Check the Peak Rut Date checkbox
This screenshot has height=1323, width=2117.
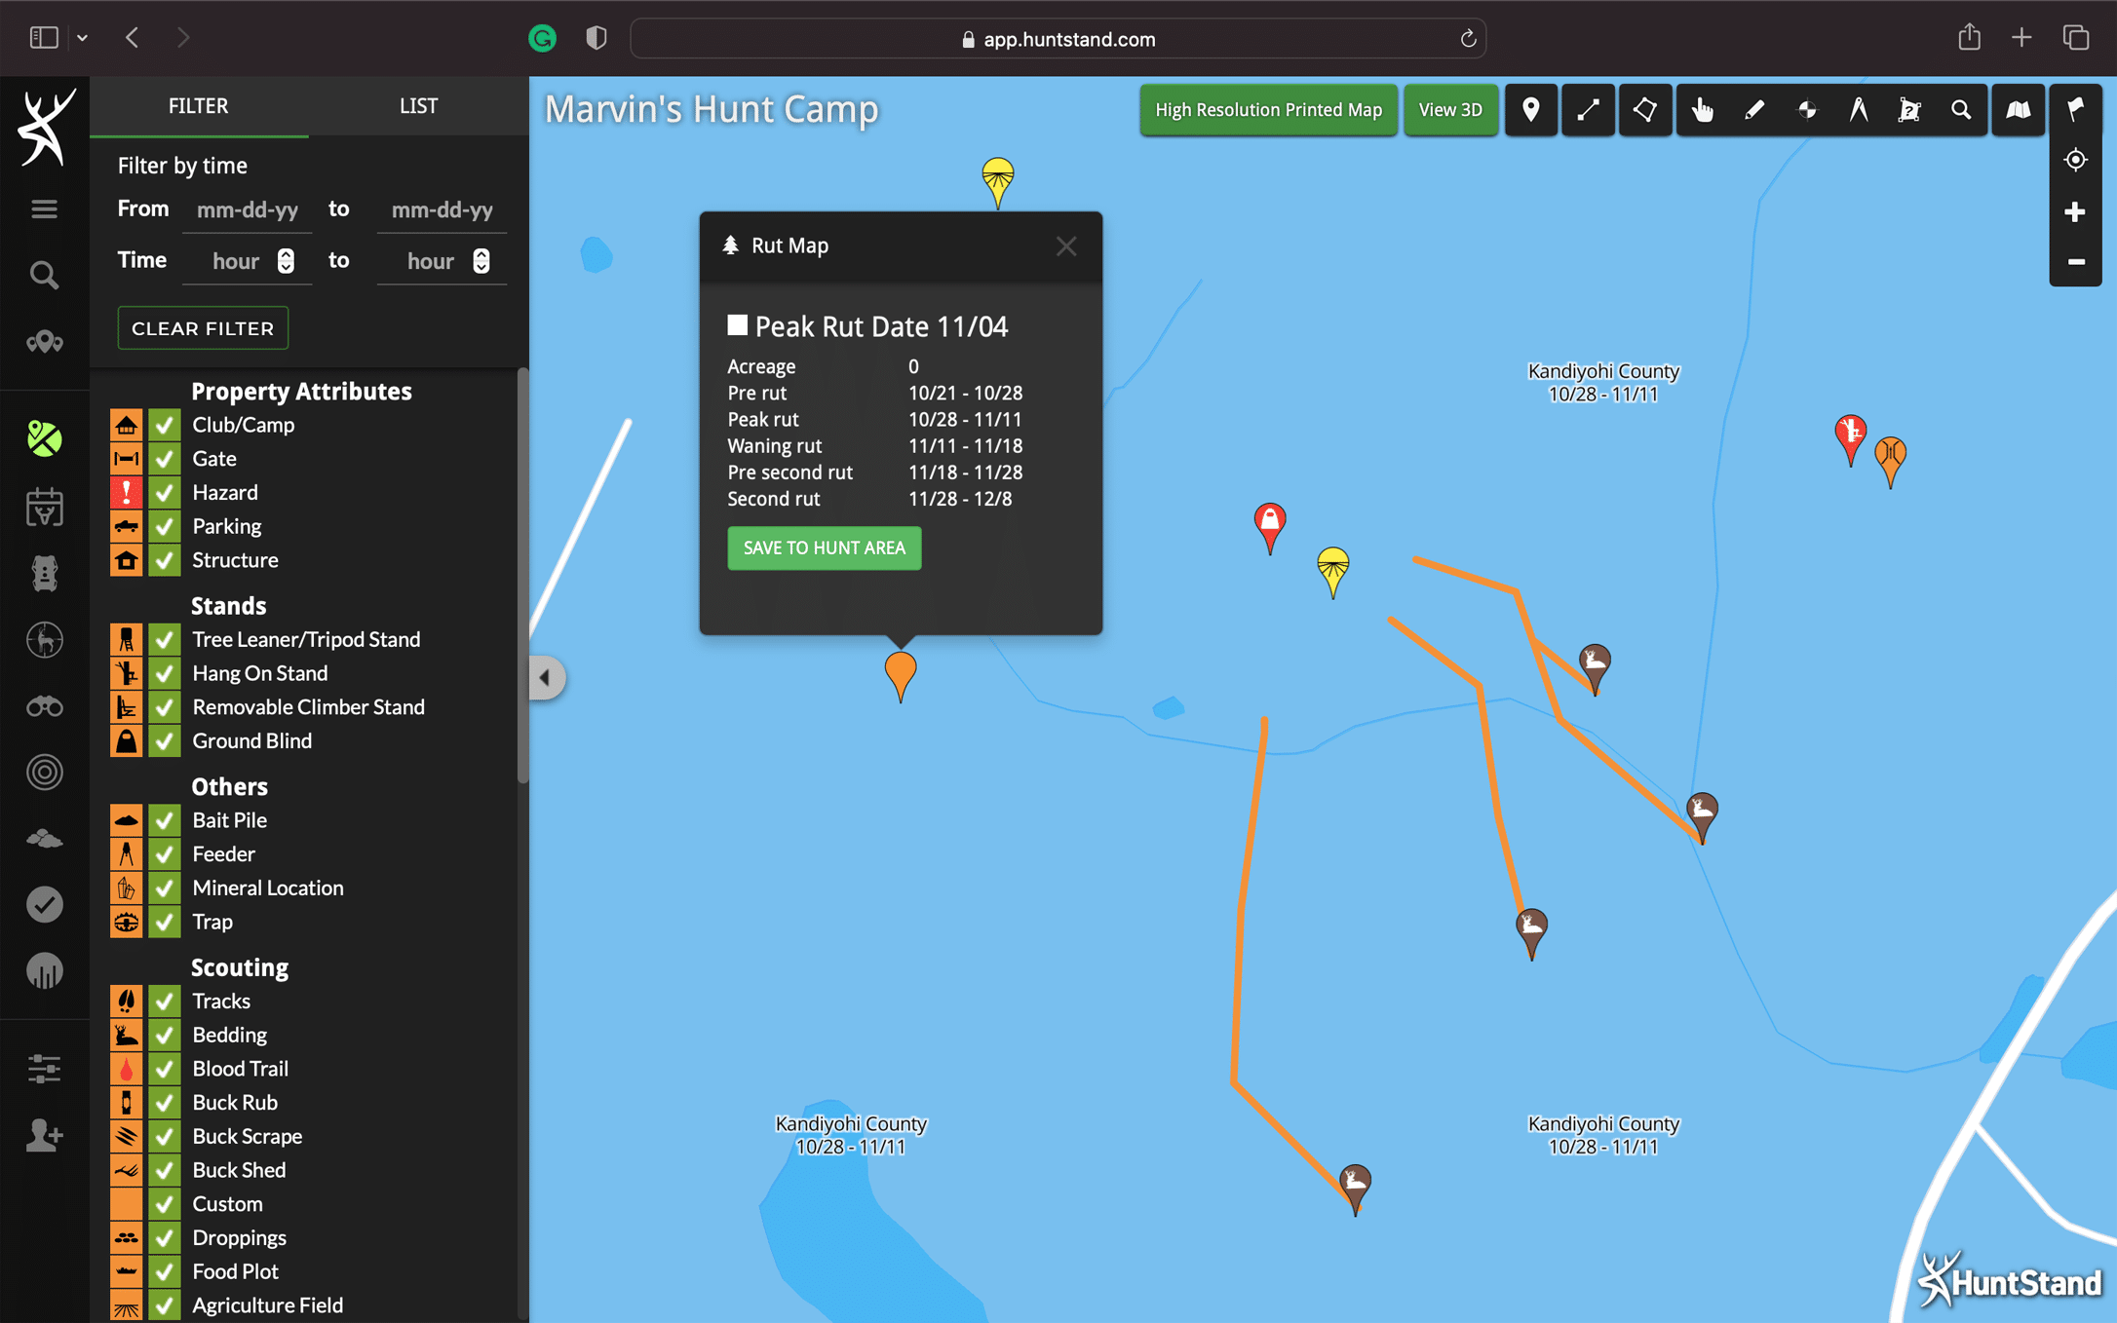point(738,325)
